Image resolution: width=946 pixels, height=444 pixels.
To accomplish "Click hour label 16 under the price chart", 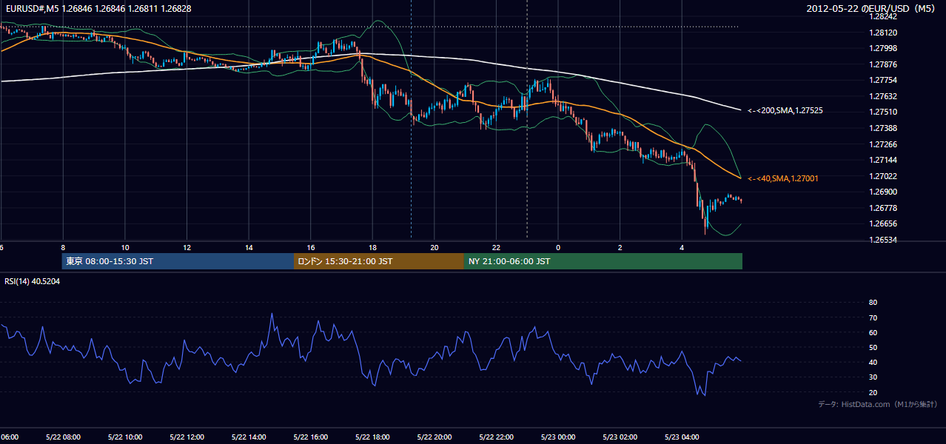I will (x=311, y=248).
